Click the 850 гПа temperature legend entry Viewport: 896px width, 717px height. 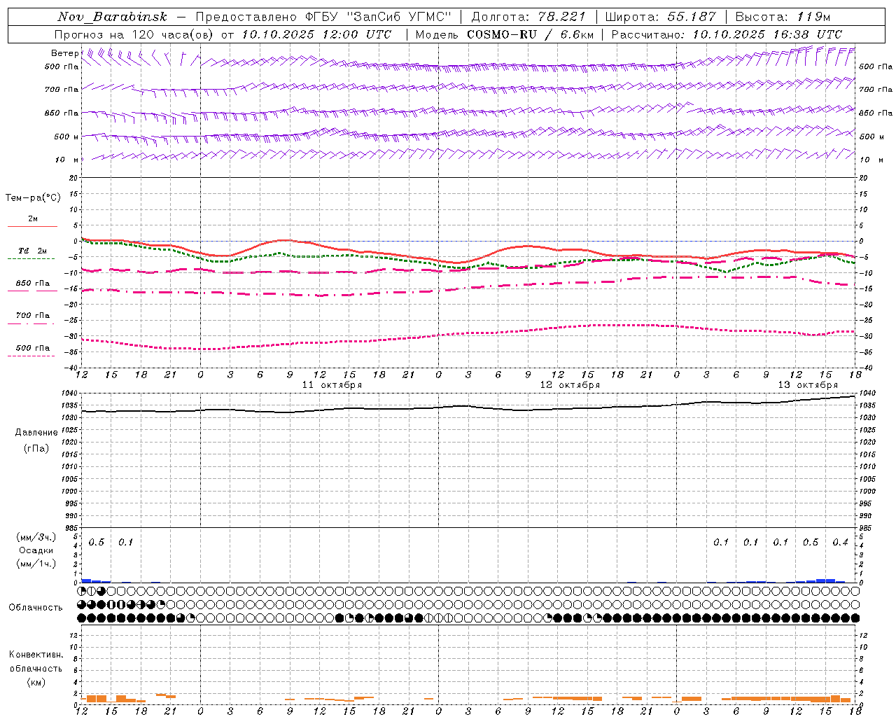pos(33,284)
